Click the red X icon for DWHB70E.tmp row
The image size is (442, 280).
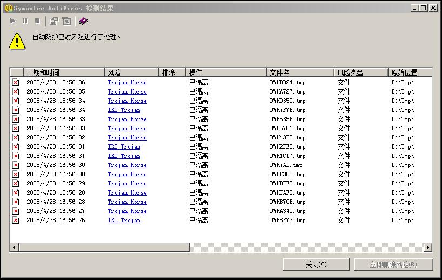[16, 202]
